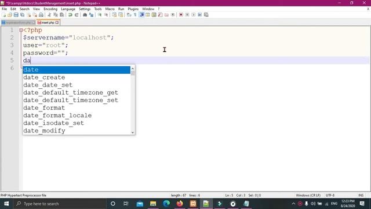The height and width of the screenshot is (209, 371).
Task: Collapse the PHP block fold marker on line 1
Action: pos(21,30)
